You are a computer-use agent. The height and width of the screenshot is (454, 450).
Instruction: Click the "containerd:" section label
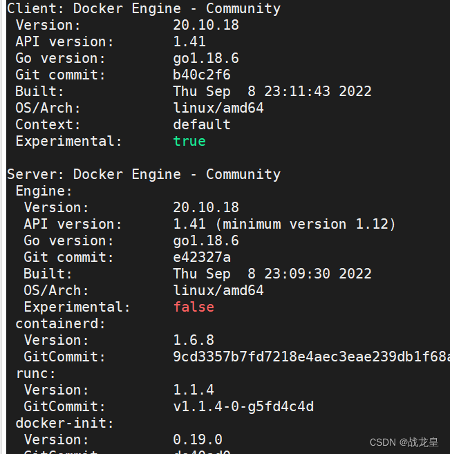60,323
